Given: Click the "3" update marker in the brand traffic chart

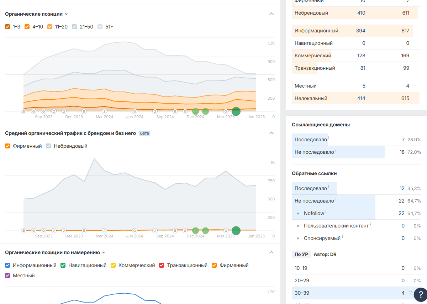Looking at the screenshot, I should click(105, 231).
